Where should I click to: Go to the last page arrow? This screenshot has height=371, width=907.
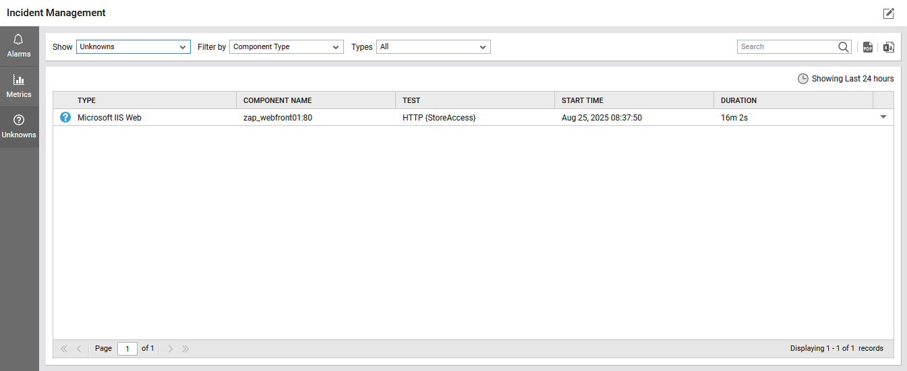[185, 349]
